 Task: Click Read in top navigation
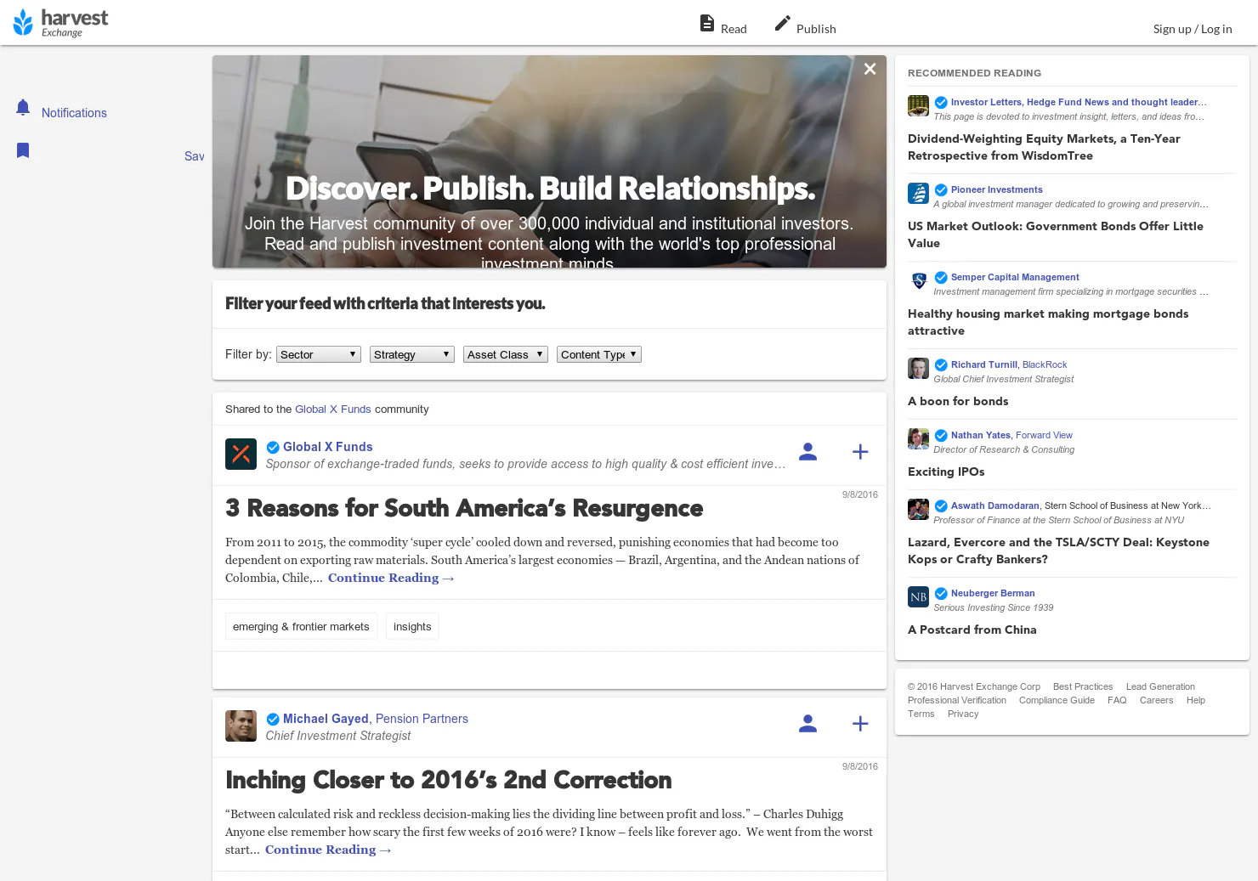tap(734, 29)
